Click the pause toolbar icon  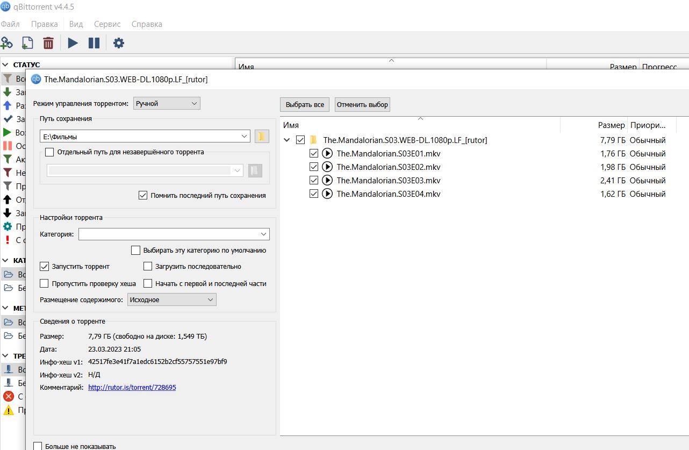(x=94, y=43)
